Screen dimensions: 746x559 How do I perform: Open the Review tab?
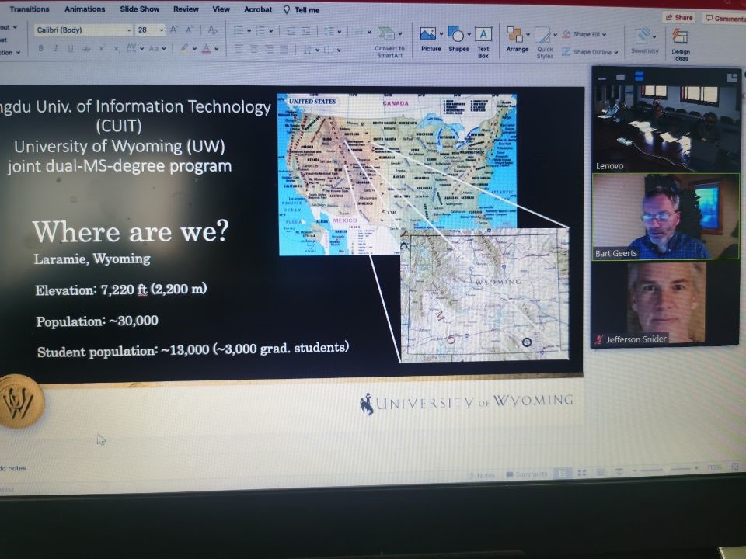[186, 9]
